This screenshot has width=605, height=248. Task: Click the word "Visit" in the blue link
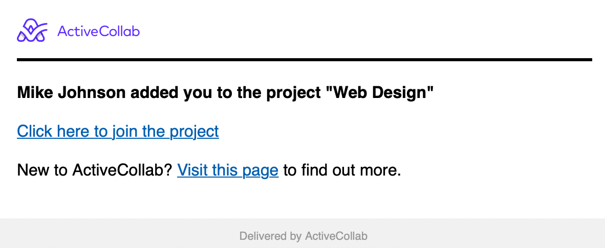point(192,170)
